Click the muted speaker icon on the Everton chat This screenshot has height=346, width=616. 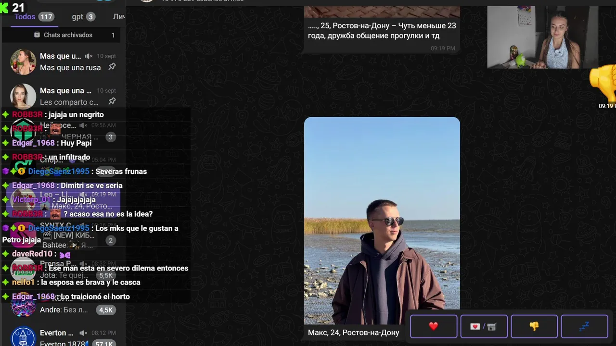pyautogui.click(x=83, y=333)
